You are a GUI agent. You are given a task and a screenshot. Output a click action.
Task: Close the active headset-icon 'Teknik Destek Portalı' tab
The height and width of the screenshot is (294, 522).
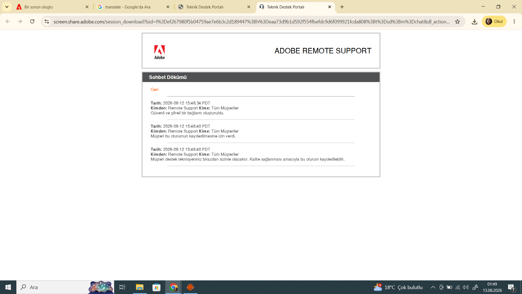(x=330, y=7)
